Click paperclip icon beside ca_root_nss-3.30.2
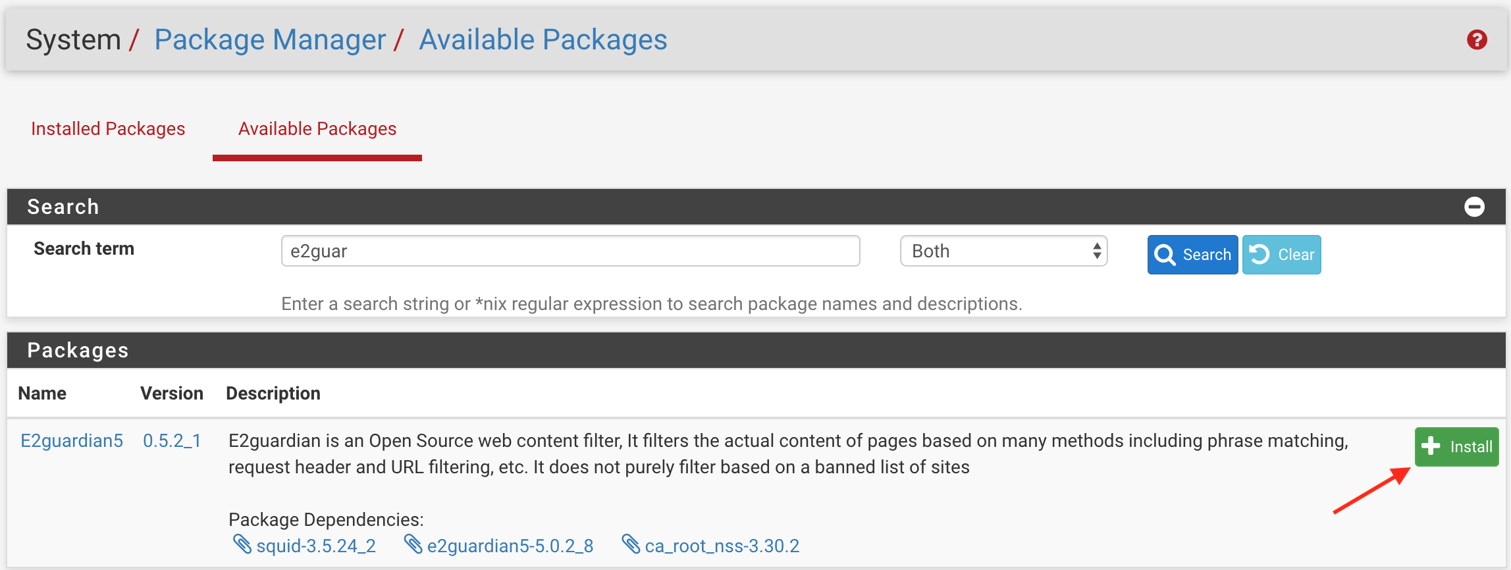 click(631, 544)
